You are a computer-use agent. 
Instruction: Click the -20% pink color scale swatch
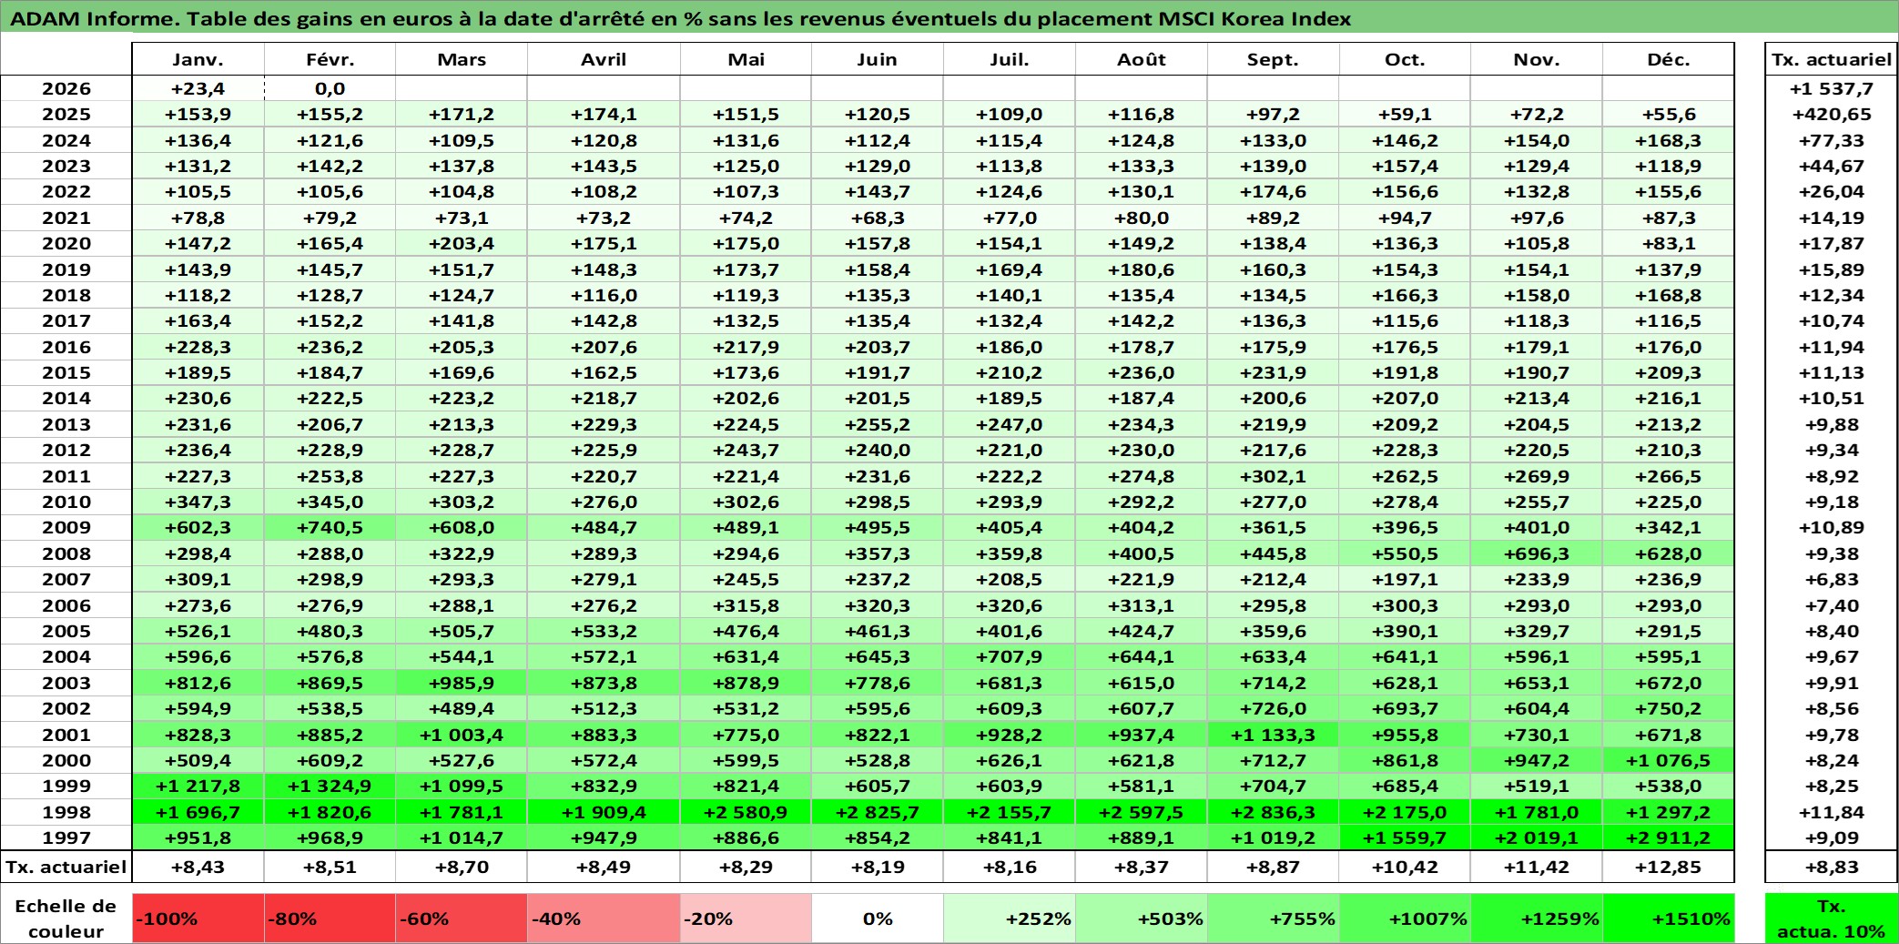pyautogui.click(x=746, y=919)
